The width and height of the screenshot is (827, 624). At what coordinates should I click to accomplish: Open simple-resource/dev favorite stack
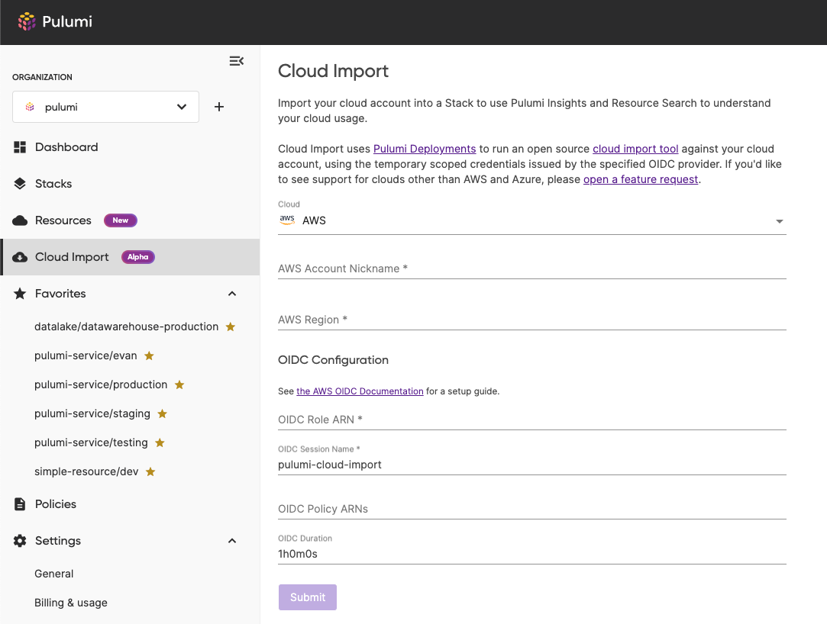click(86, 471)
